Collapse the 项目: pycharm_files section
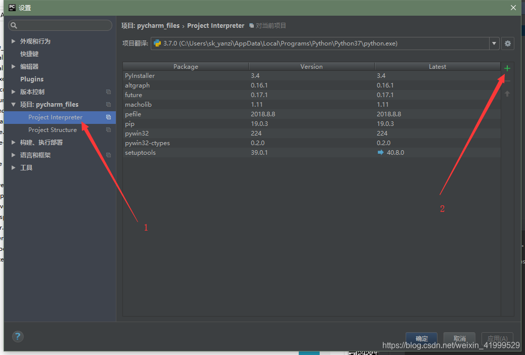The width and height of the screenshot is (525, 355). (13, 105)
